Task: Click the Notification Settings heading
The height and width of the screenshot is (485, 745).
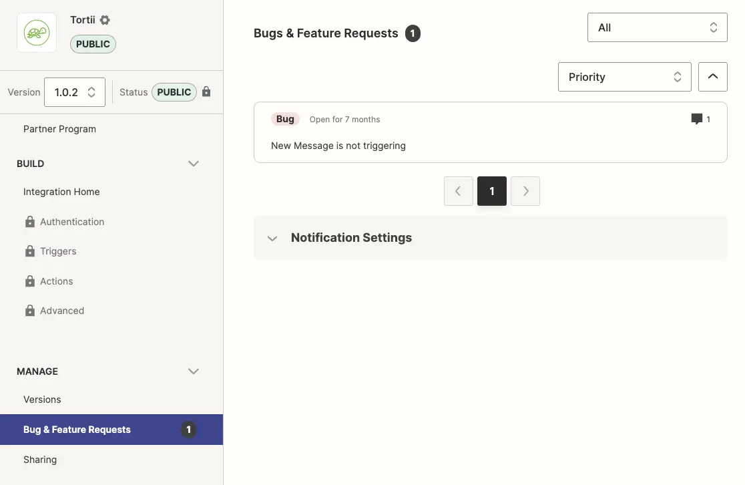Action: coord(351,238)
